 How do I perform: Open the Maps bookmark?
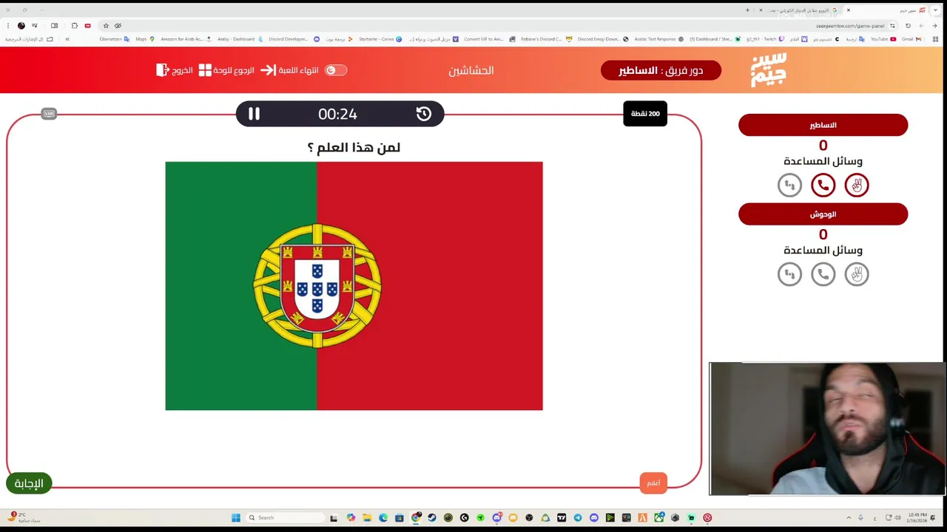[144, 38]
